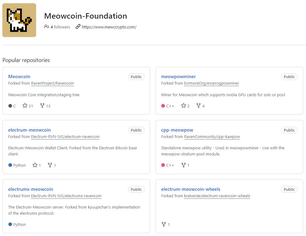Open the Meowcoin repository
This screenshot has width=306, height=236.
pyautogui.click(x=19, y=77)
